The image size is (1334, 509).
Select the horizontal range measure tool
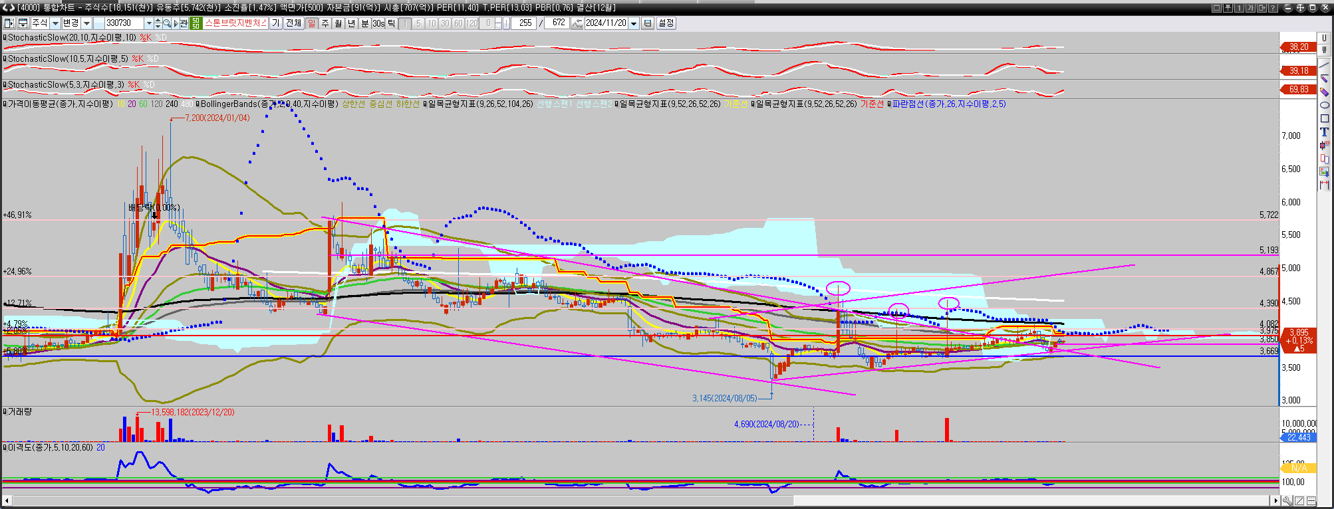coord(1324,185)
